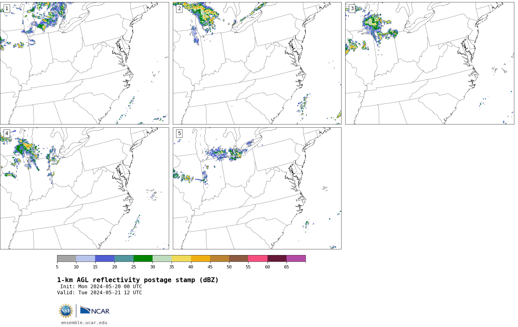This screenshot has width=518, height=327.
Task: Click the number 2 panel label
Action: click(x=179, y=8)
